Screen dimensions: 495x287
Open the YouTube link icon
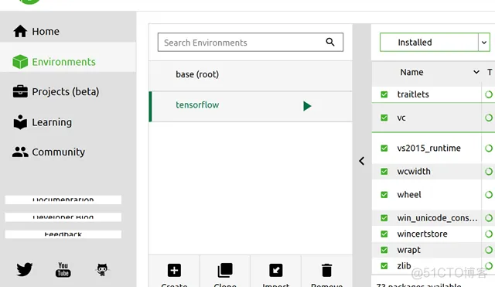(x=63, y=270)
